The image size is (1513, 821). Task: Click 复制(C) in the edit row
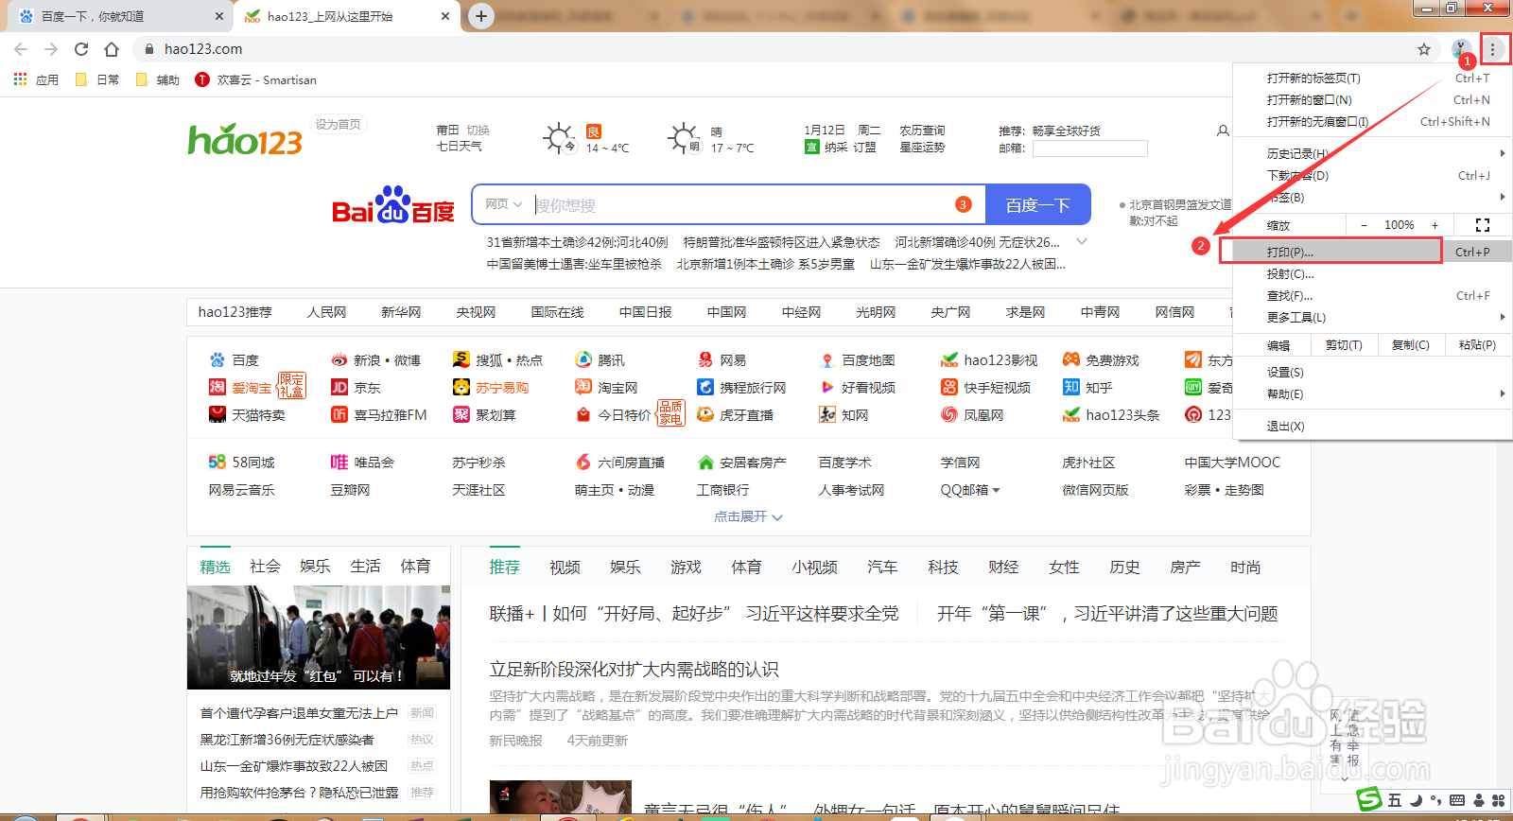click(x=1411, y=345)
